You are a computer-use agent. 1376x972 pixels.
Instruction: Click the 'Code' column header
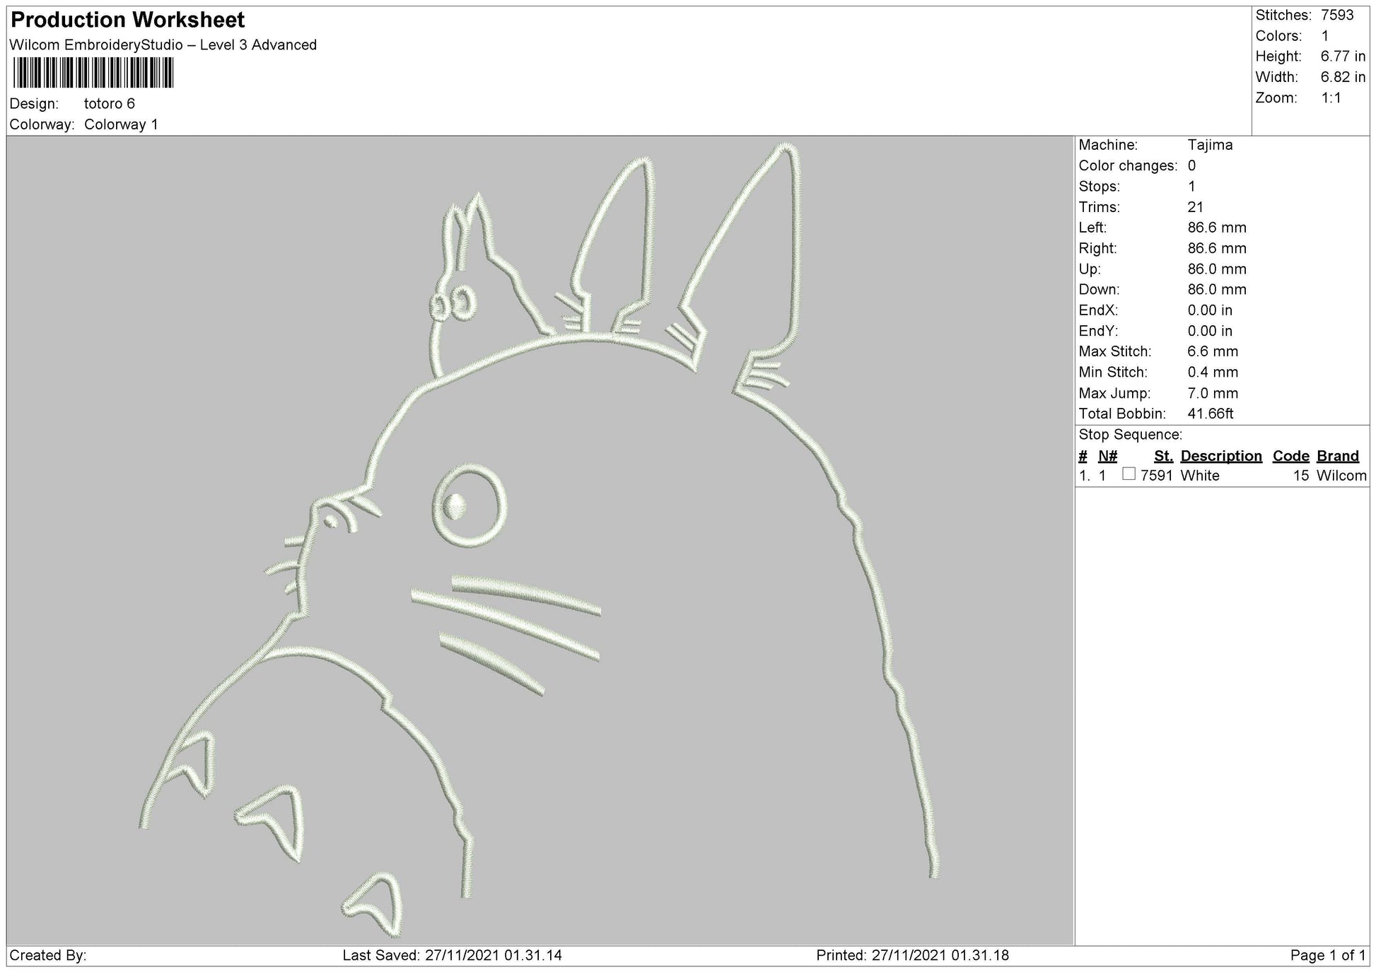coord(1291,456)
